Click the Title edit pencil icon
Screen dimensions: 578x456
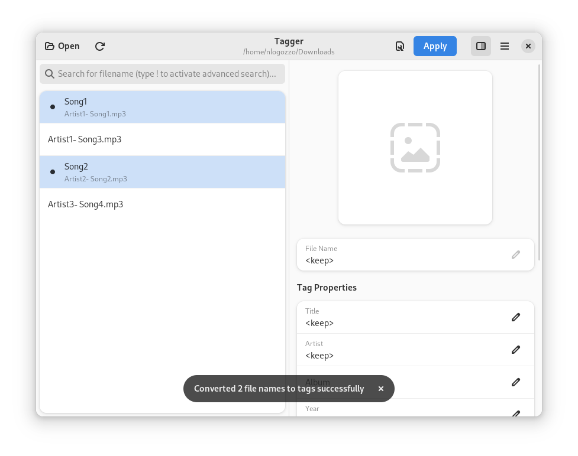coord(516,317)
